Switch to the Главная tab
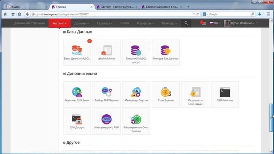The width and height of the screenshot is (274, 154). pyautogui.click(x=71, y=7)
